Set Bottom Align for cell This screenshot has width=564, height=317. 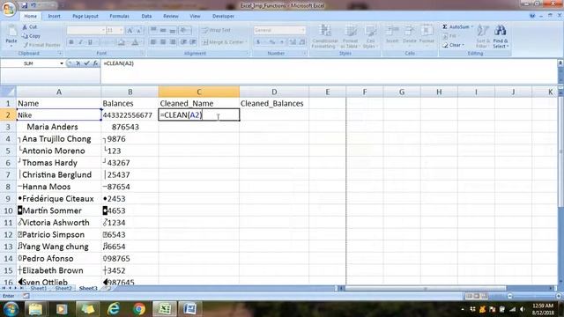(x=173, y=30)
